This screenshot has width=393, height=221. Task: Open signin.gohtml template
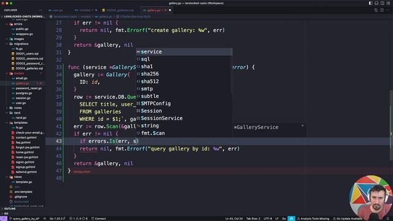click(x=25, y=162)
